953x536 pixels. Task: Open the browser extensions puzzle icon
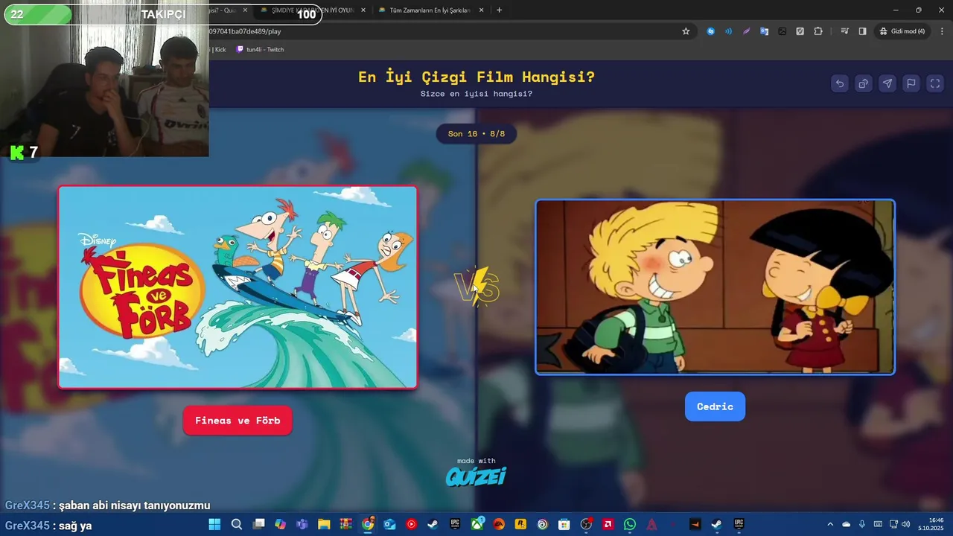818,31
